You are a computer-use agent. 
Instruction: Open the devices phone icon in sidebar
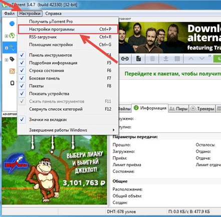click(x=12, y=83)
